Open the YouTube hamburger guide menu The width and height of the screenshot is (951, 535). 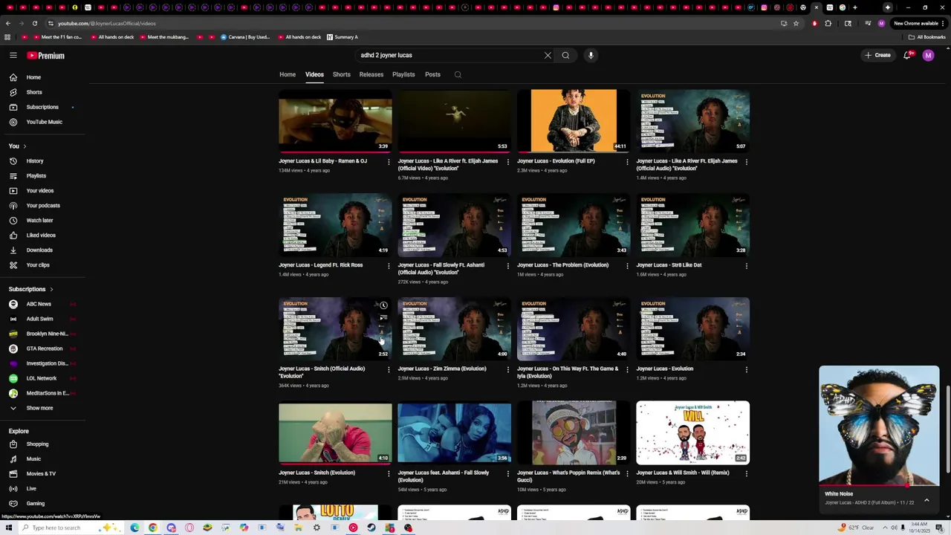click(x=13, y=55)
